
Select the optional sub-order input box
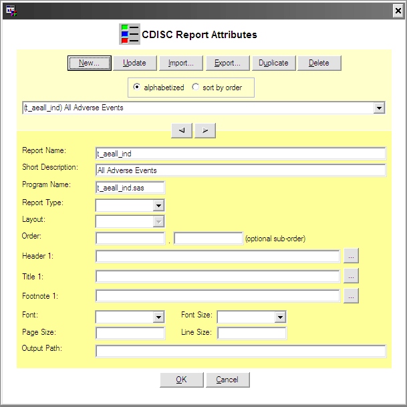tap(209, 238)
